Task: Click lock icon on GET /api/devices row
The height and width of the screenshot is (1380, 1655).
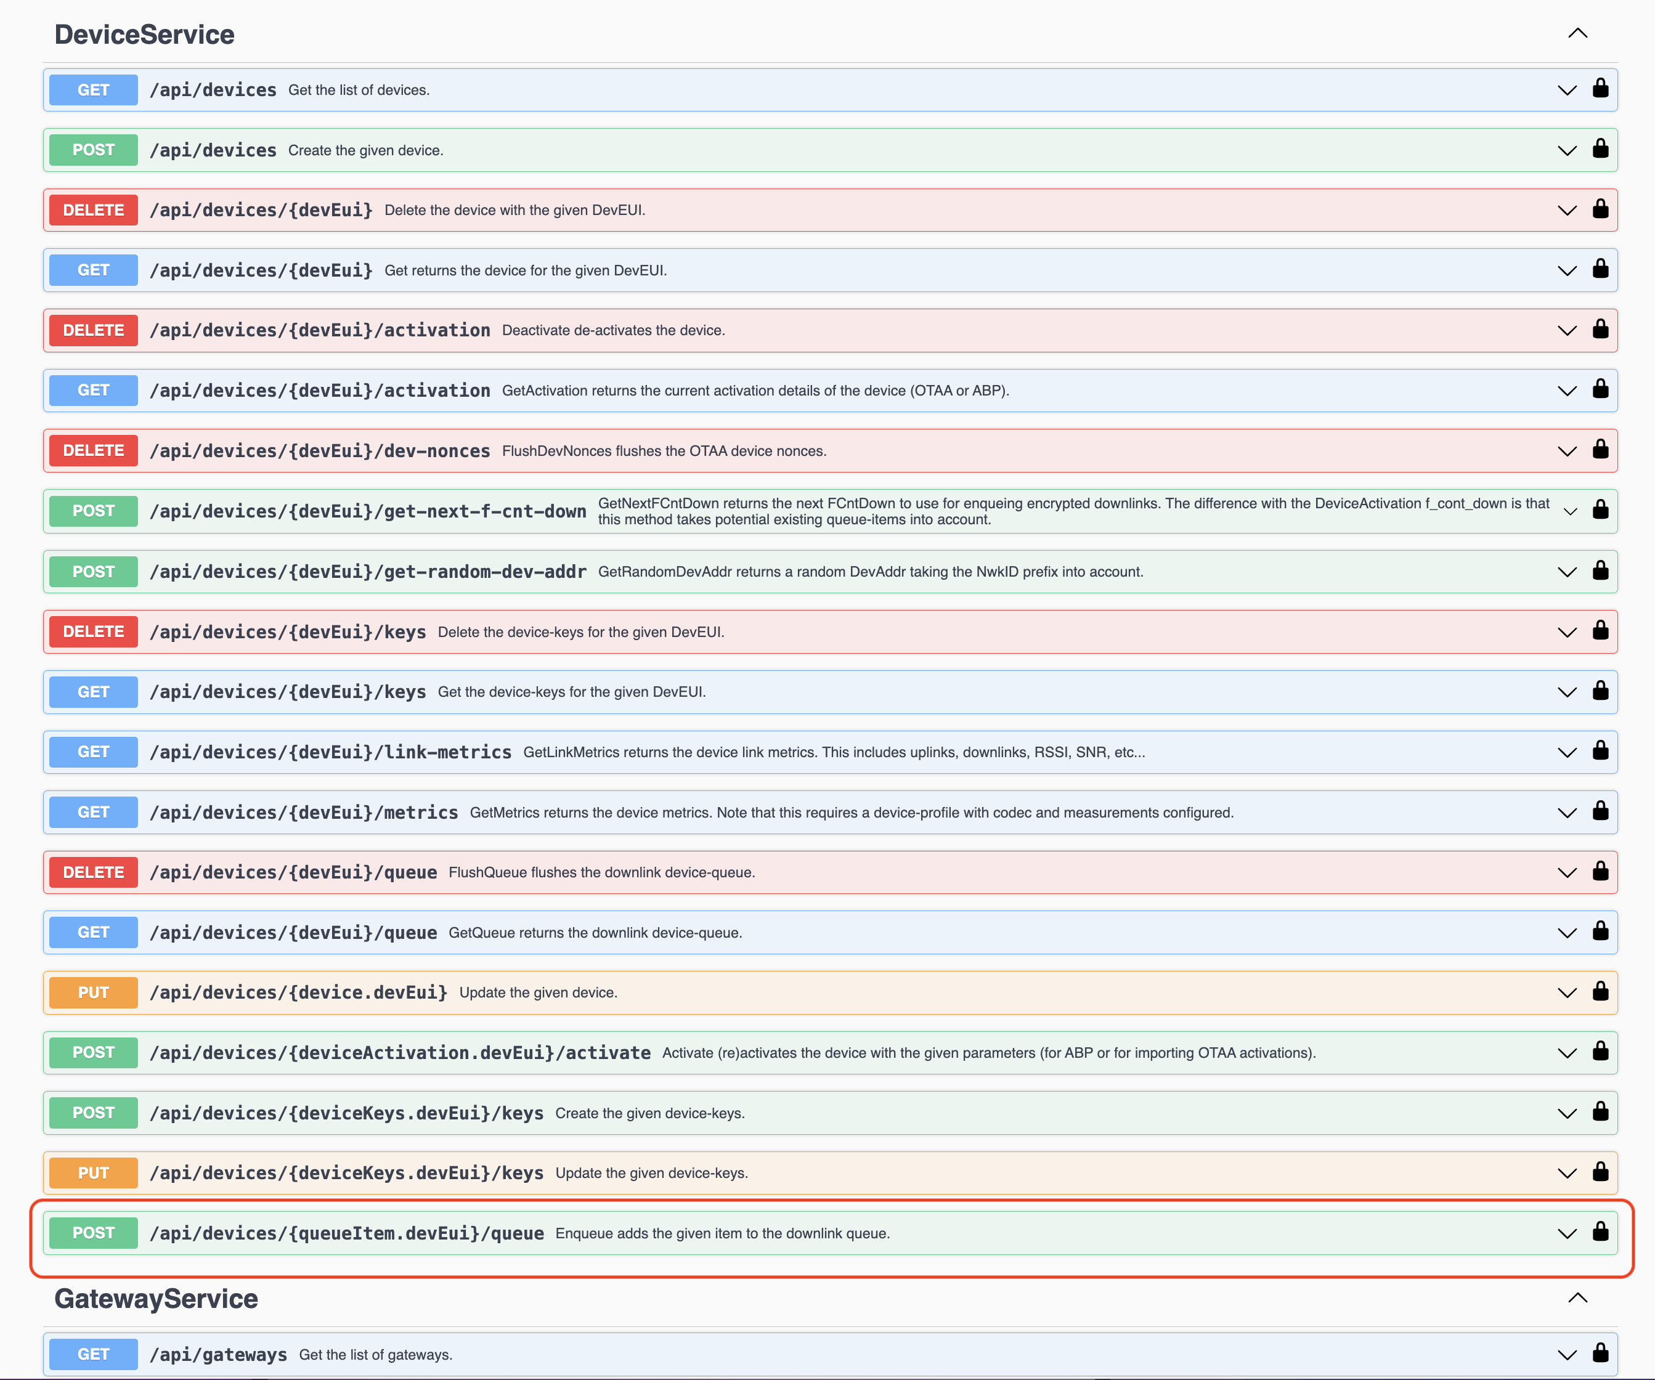Action: 1600,88
